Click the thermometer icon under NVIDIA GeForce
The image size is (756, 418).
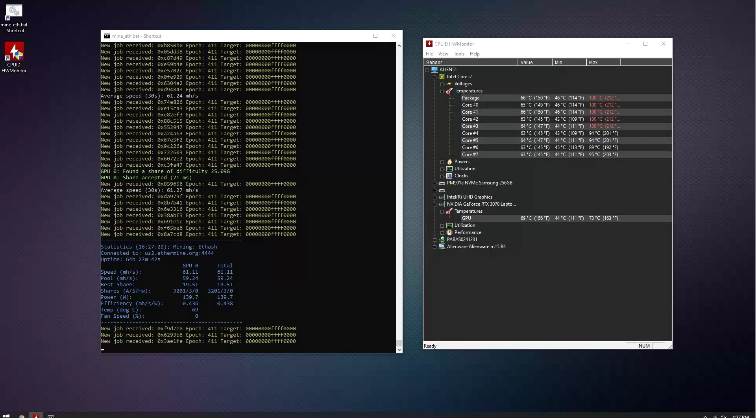[x=449, y=211]
